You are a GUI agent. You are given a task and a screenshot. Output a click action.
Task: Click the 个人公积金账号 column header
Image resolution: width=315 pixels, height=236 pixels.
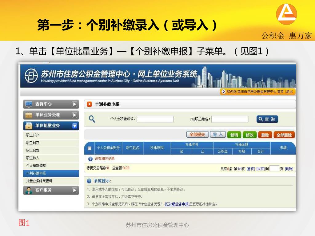click(x=108, y=148)
